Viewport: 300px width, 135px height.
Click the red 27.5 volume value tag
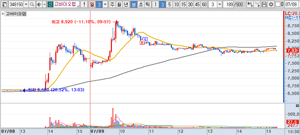coord(292,122)
